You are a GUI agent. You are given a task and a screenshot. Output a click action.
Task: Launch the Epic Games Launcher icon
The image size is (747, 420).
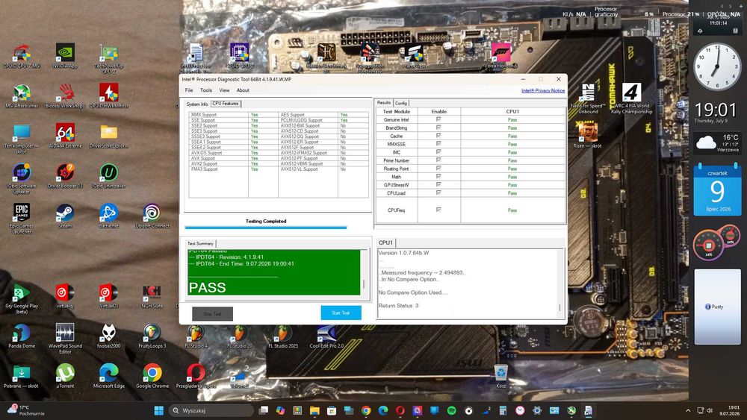tap(22, 219)
